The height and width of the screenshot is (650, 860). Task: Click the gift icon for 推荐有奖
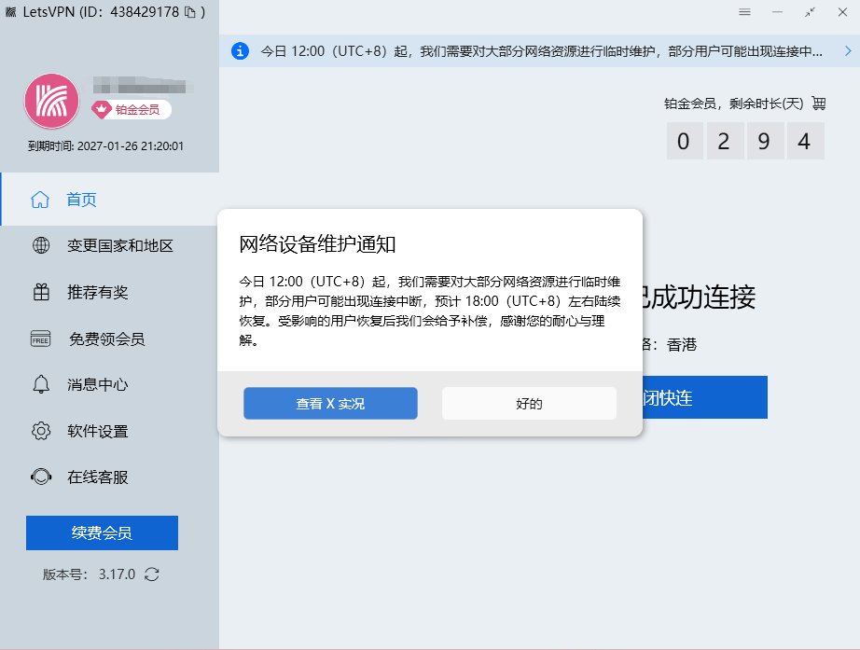tap(41, 292)
